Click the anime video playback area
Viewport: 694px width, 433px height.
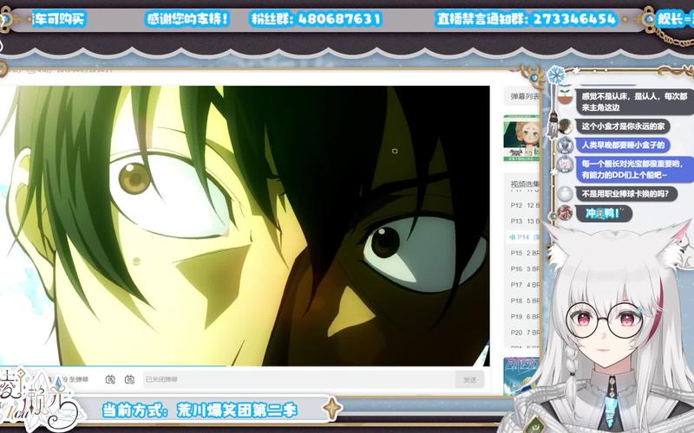click(245, 226)
